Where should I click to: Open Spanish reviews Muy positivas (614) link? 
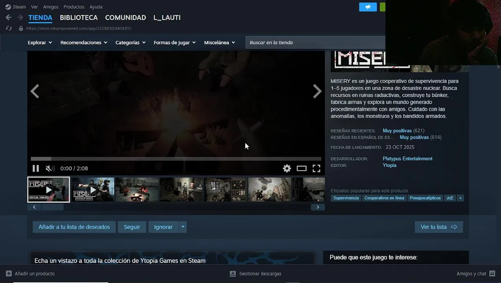420,137
